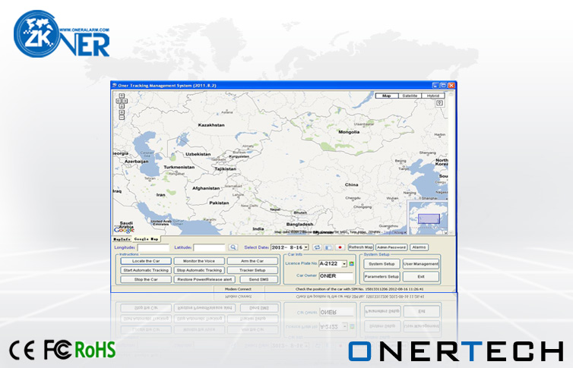Open Tracker Setup

pyautogui.click(x=252, y=270)
